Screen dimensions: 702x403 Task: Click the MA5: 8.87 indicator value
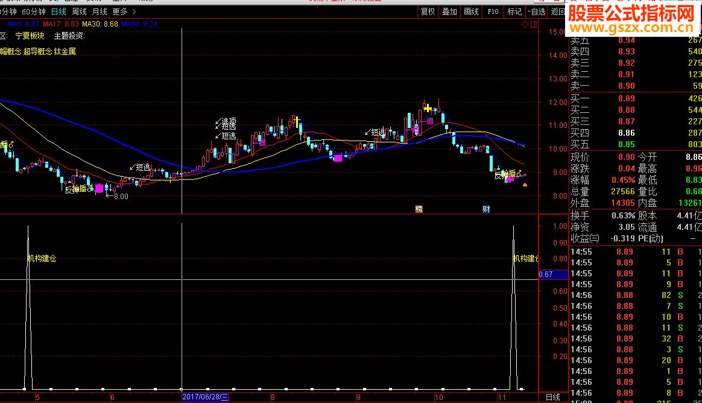[x=24, y=24]
